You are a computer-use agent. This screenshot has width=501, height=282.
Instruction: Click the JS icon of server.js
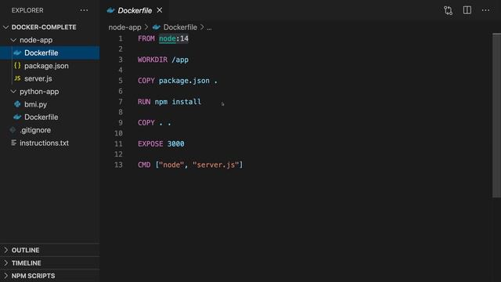tap(17, 78)
